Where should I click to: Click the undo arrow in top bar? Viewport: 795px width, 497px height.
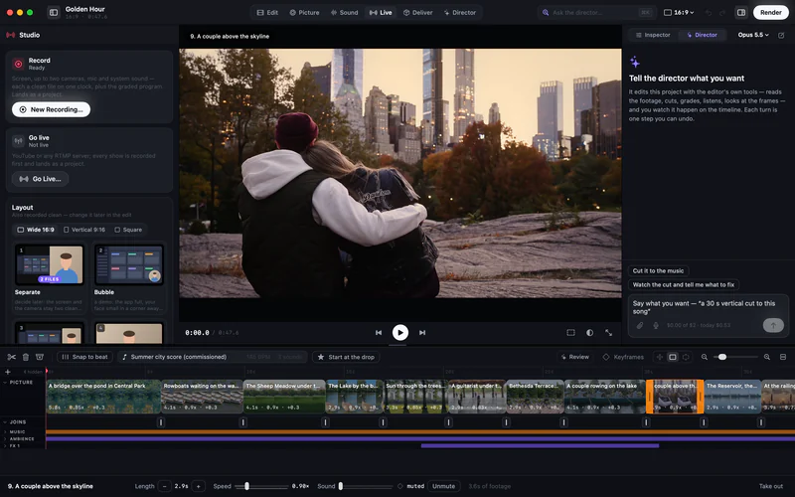[709, 12]
